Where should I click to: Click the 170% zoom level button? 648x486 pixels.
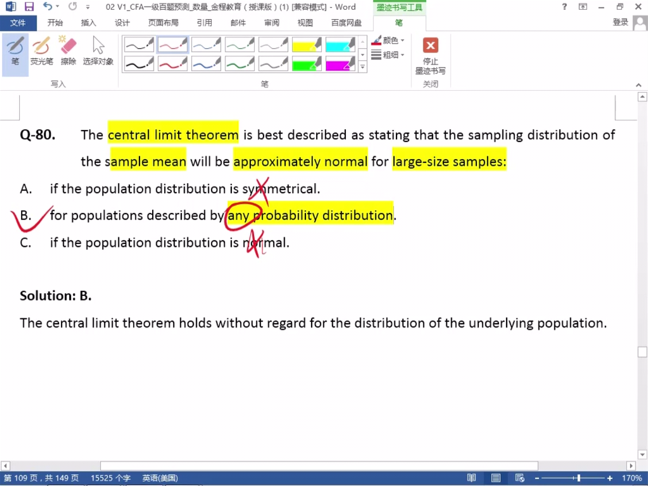coord(632,478)
